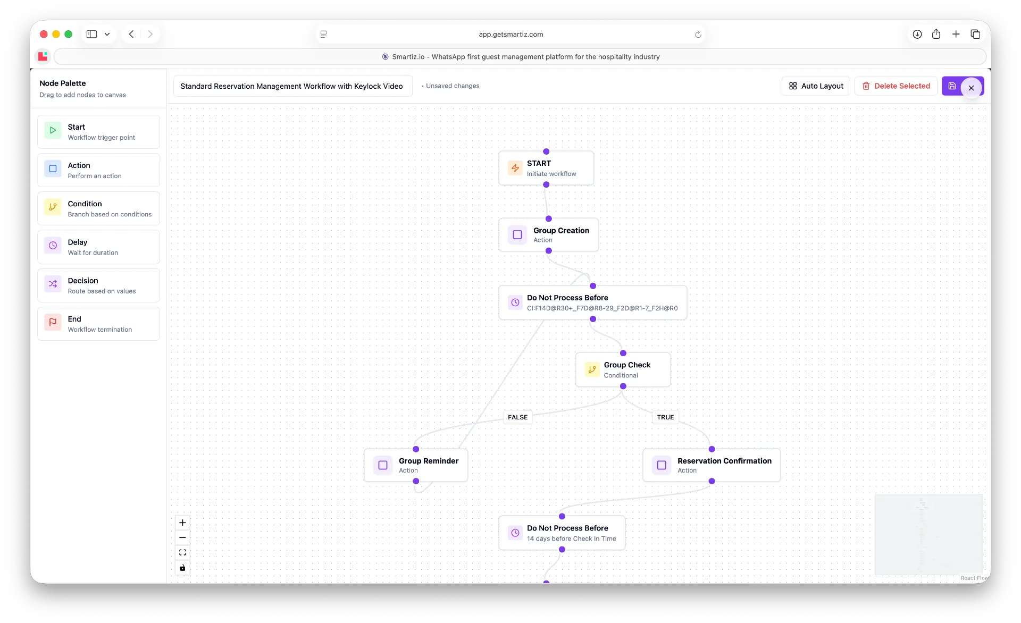
Task: Click the 14 days before Check In Time text
Action: [x=571, y=538]
